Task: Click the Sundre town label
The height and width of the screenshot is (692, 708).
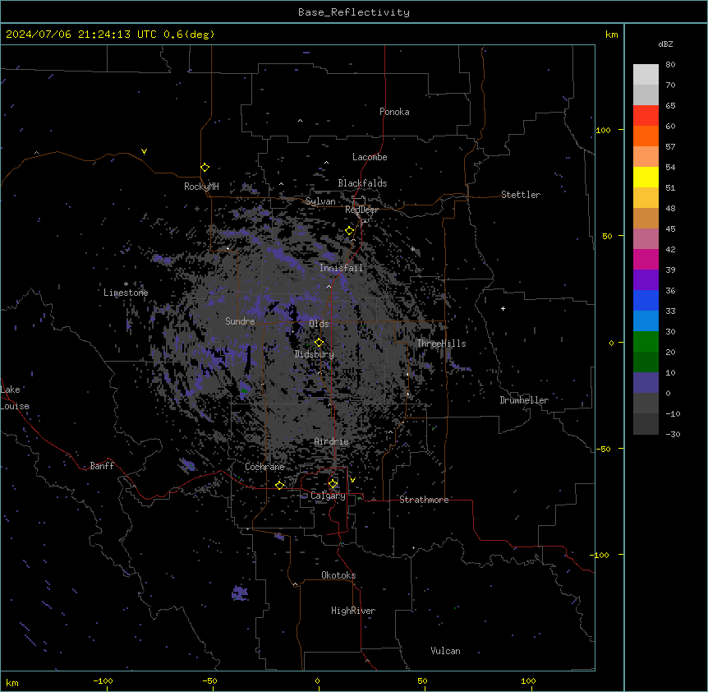Action: coord(240,321)
